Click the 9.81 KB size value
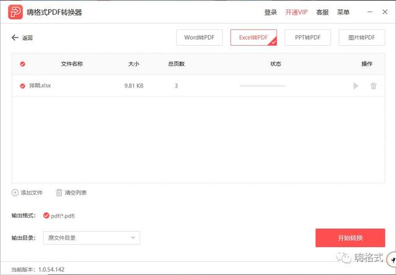396x275 pixels. click(x=134, y=86)
